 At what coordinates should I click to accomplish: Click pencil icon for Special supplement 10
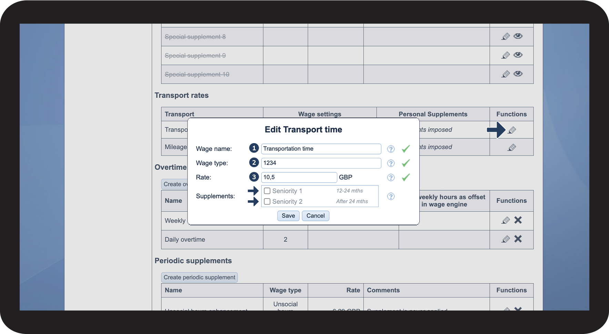pos(506,74)
